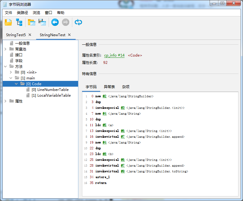Close the StringNewTest tab
The image size is (243, 201).
69,35
